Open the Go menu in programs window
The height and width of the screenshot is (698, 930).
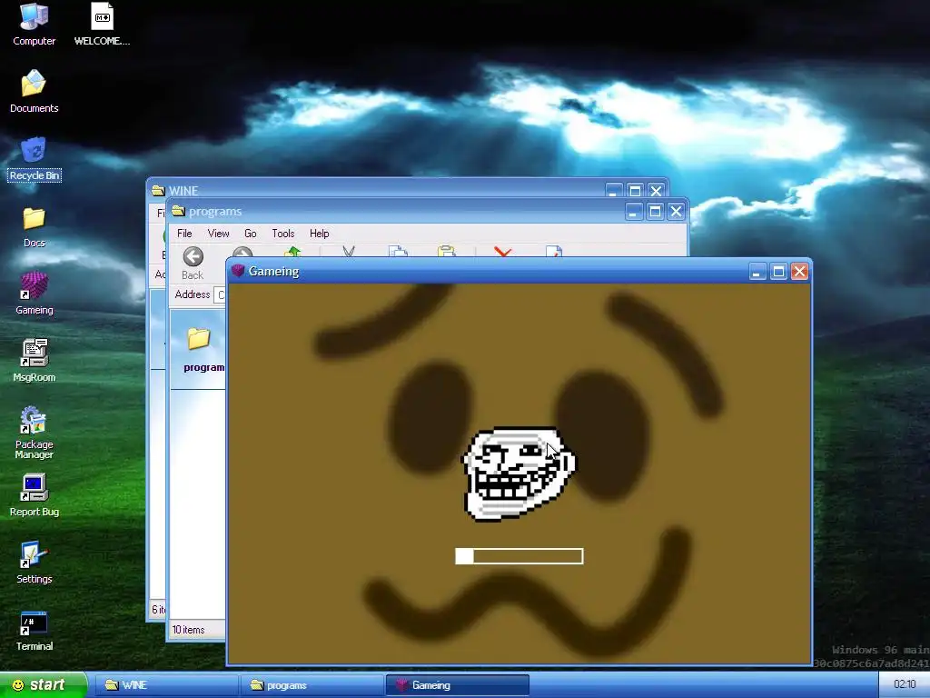coord(251,234)
